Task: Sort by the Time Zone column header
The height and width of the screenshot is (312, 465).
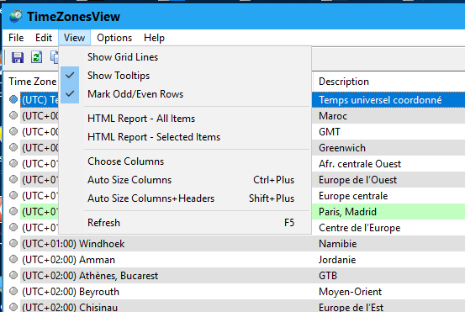Action: tap(33, 82)
